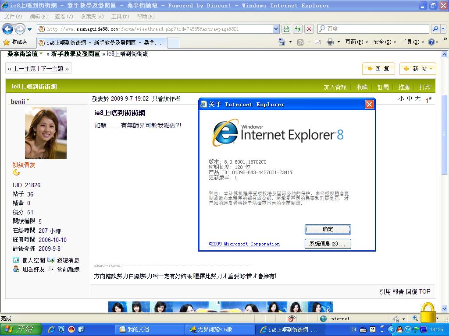This screenshot has height=336, width=449.
Task: Open the 查看(V) menu
Action: click(x=64, y=17)
